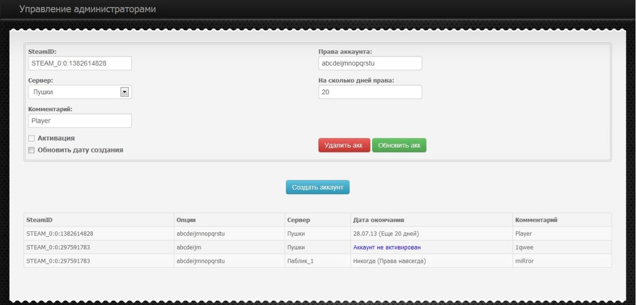Image resolution: width=636 pixels, height=305 pixels.
Task: Enable Обновить дату создания checkbox
Action: pos(31,150)
